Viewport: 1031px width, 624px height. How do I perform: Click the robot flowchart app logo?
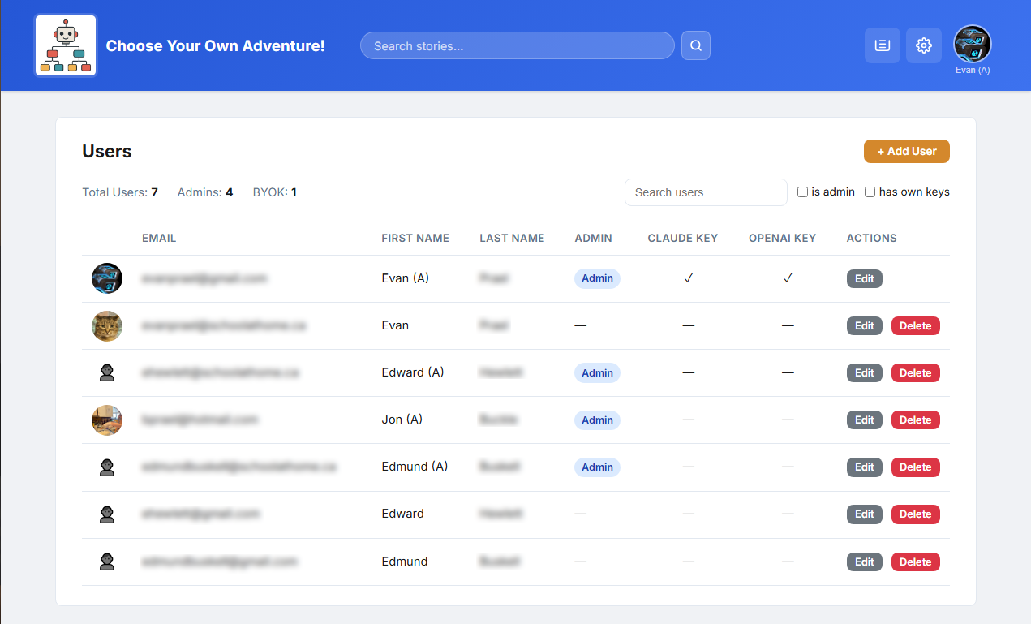click(x=66, y=45)
